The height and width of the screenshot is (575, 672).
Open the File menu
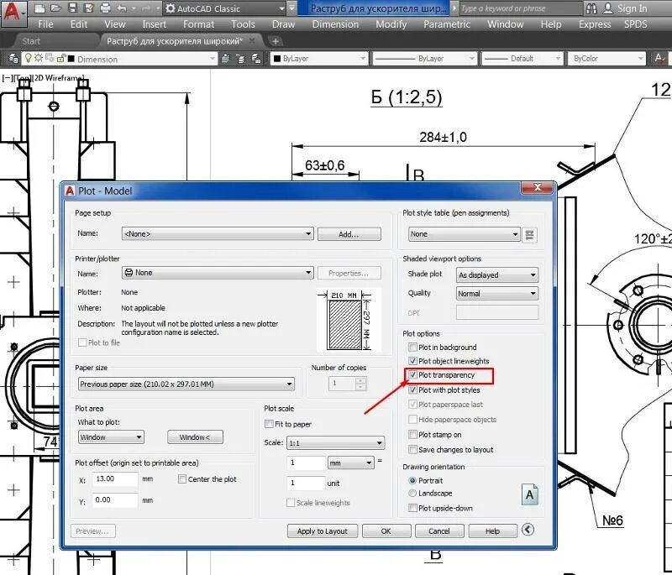click(x=45, y=24)
